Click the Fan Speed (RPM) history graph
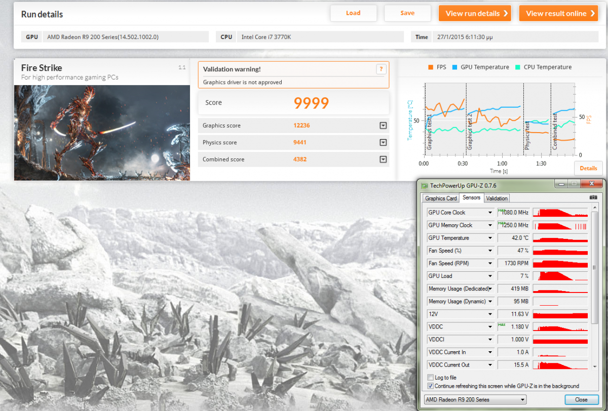608x411 pixels. pos(560,263)
